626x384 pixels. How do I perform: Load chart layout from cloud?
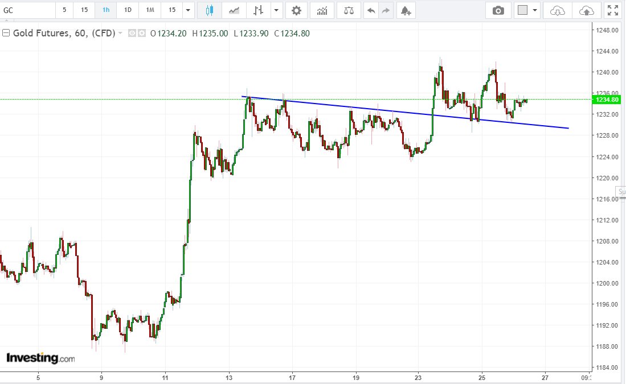tap(557, 10)
